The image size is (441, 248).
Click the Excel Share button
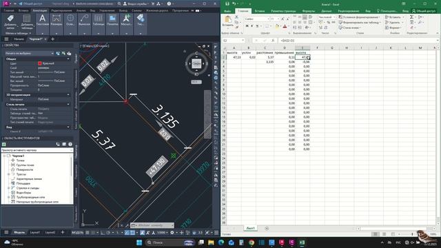click(x=424, y=11)
